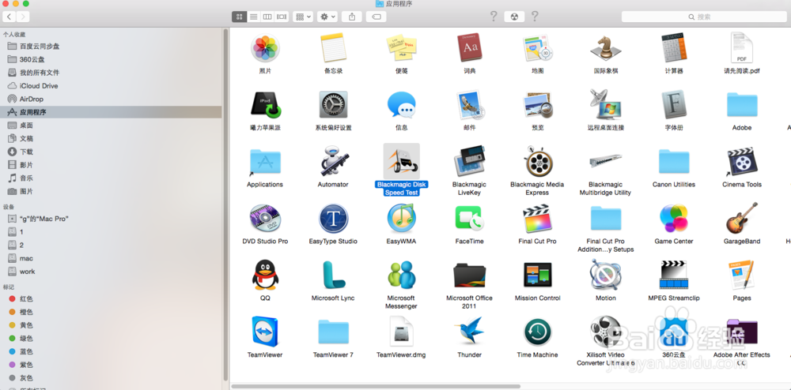Open the 备忘录 Notes app
The image size is (791, 390).
pos(333,49)
